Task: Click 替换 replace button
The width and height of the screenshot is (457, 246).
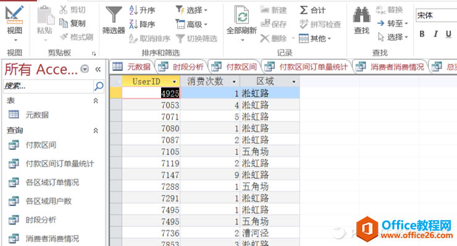Action: tap(390, 10)
